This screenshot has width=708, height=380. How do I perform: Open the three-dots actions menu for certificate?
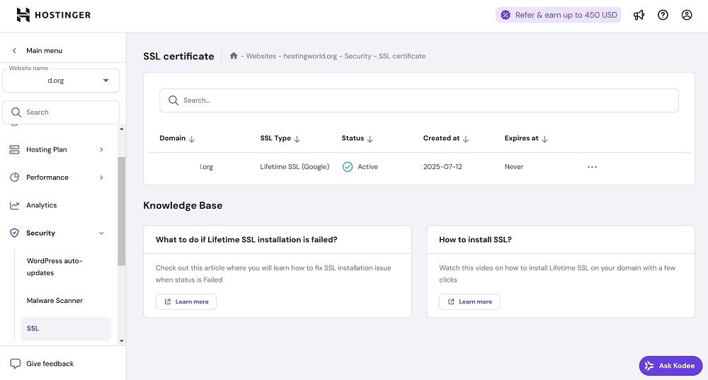point(593,167)
